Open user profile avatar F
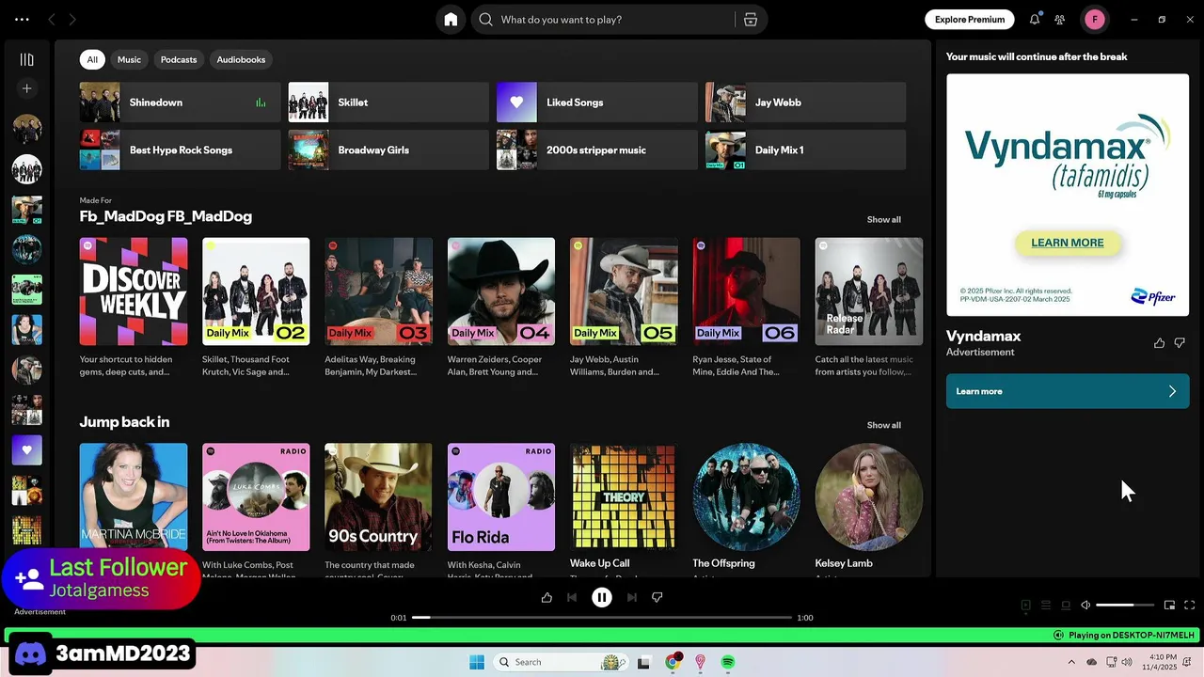Screen dimensions: 1204x677 (1094, 19)
